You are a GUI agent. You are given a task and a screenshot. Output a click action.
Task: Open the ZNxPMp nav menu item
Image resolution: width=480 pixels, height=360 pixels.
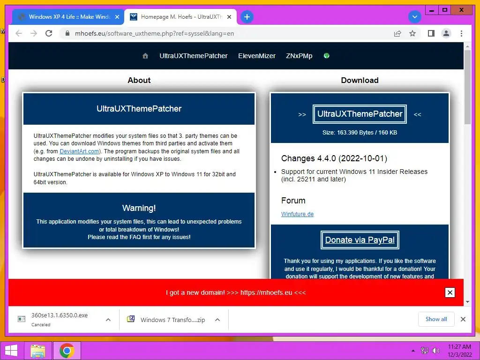pyautogui.click(x=299, y=56)
